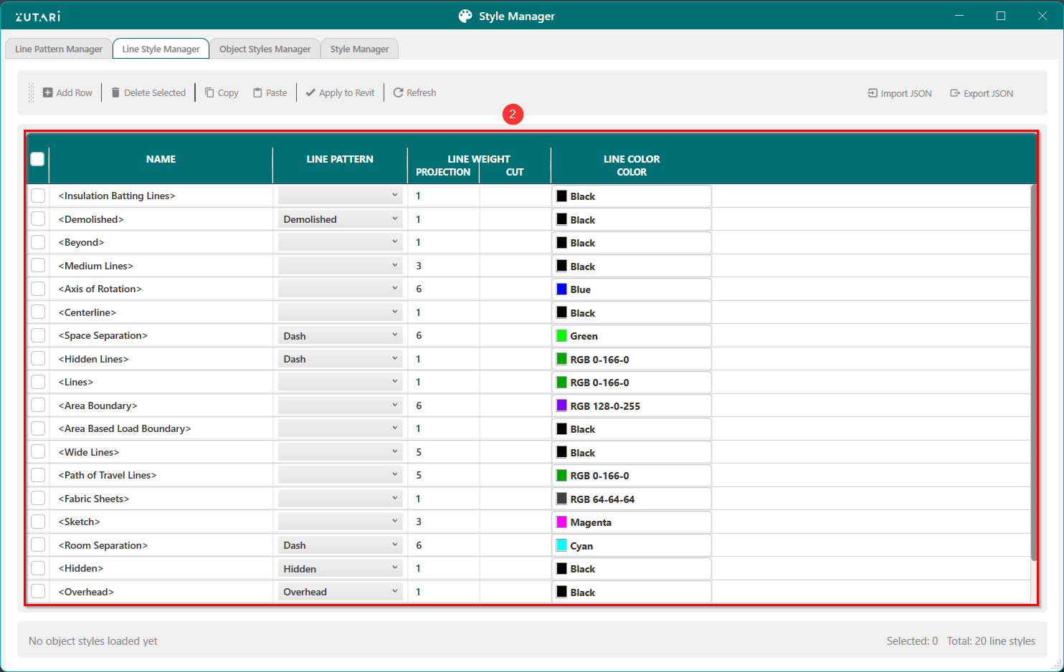Open the Object Styles Manager tab
The width and height of the screenshot is (1064, 672).
[x=265, y=49]
